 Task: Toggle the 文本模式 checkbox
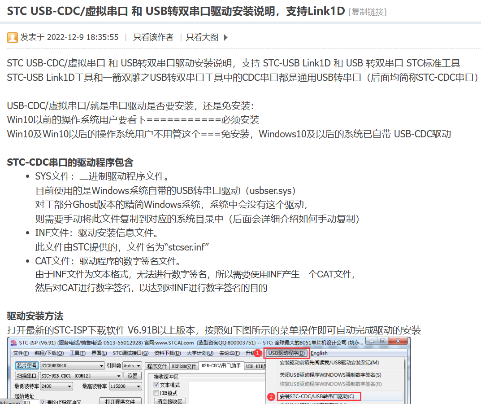[x=156, y=385]
